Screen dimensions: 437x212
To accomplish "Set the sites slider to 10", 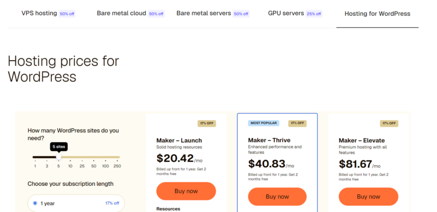I will 70,166.
